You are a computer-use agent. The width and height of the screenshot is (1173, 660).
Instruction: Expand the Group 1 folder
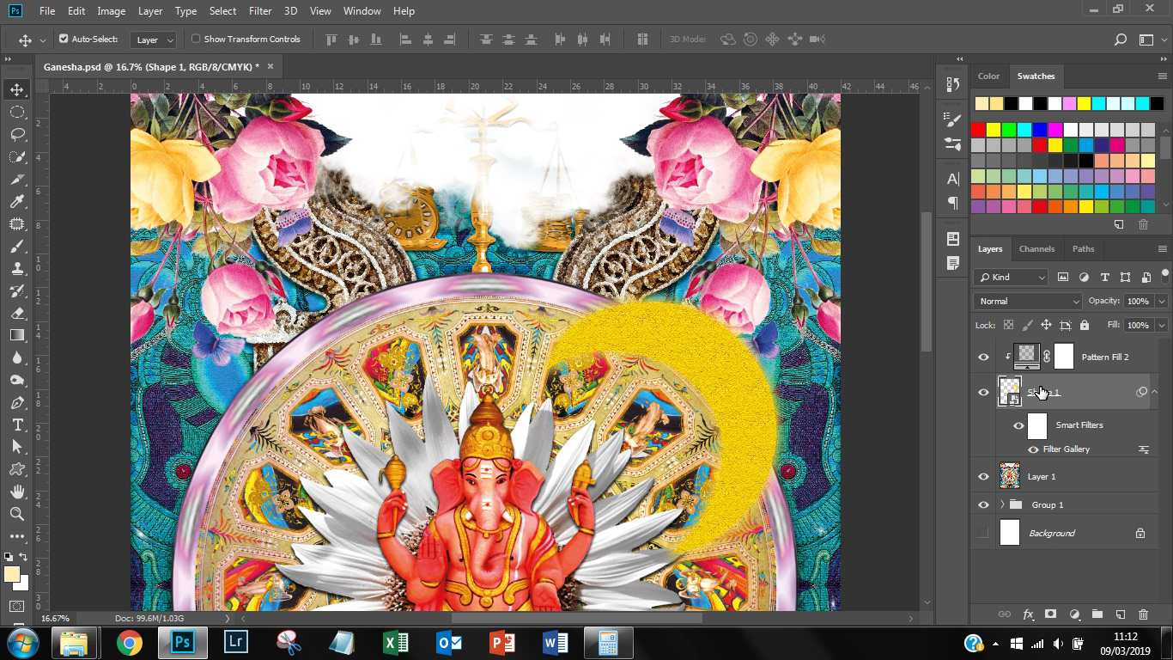click(1002, 504)
